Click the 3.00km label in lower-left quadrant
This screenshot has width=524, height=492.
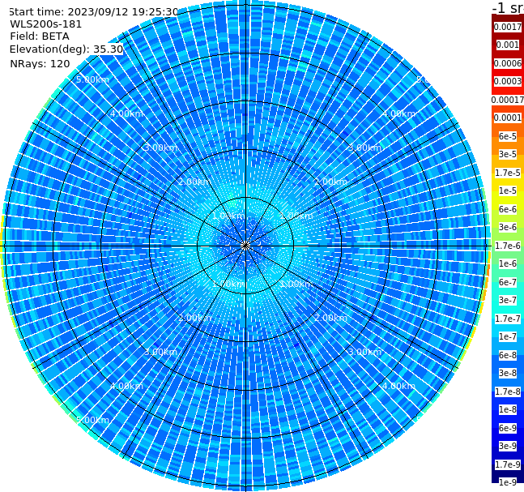160,352
